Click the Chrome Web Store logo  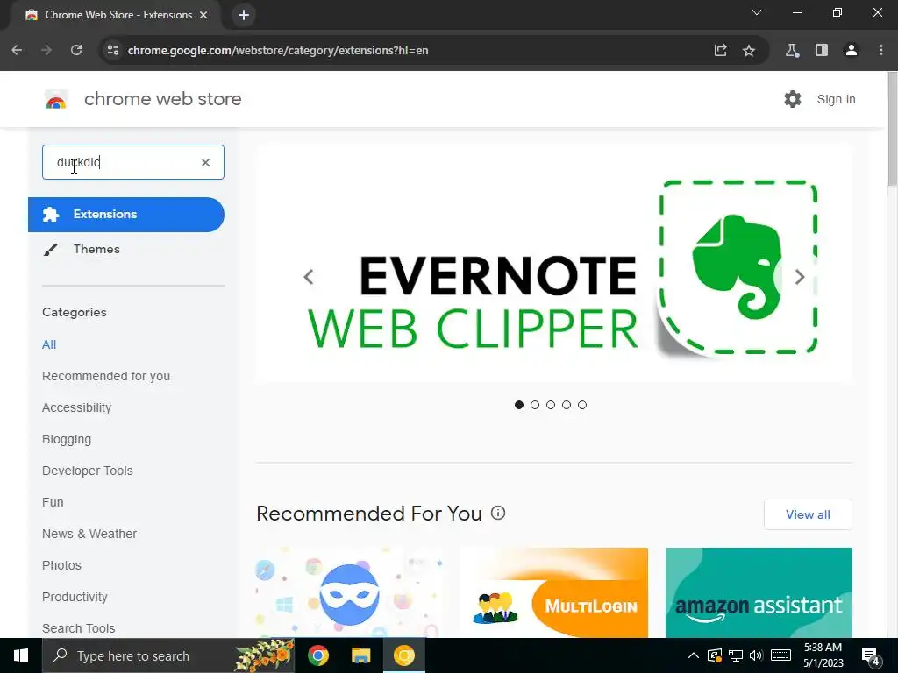(x=56, y=100)
